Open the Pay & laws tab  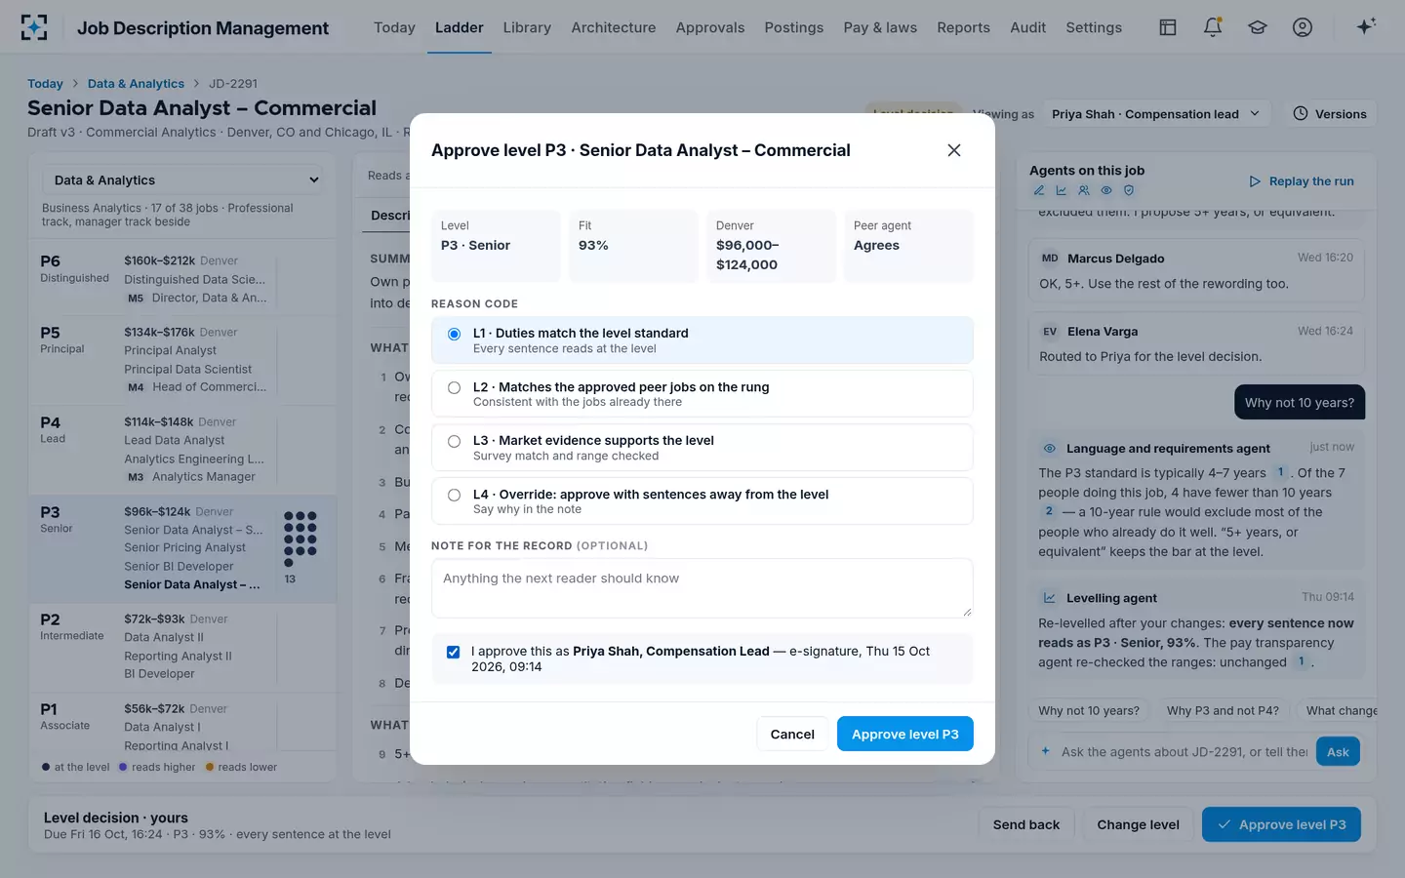coord(880,27)
